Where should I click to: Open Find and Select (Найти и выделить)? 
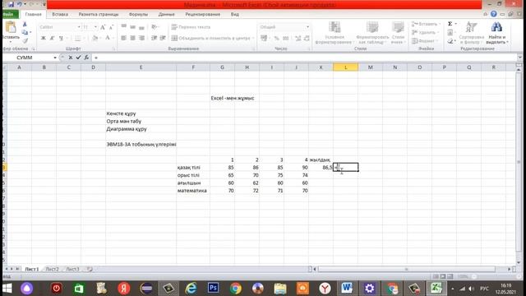(x=496, y=33)
